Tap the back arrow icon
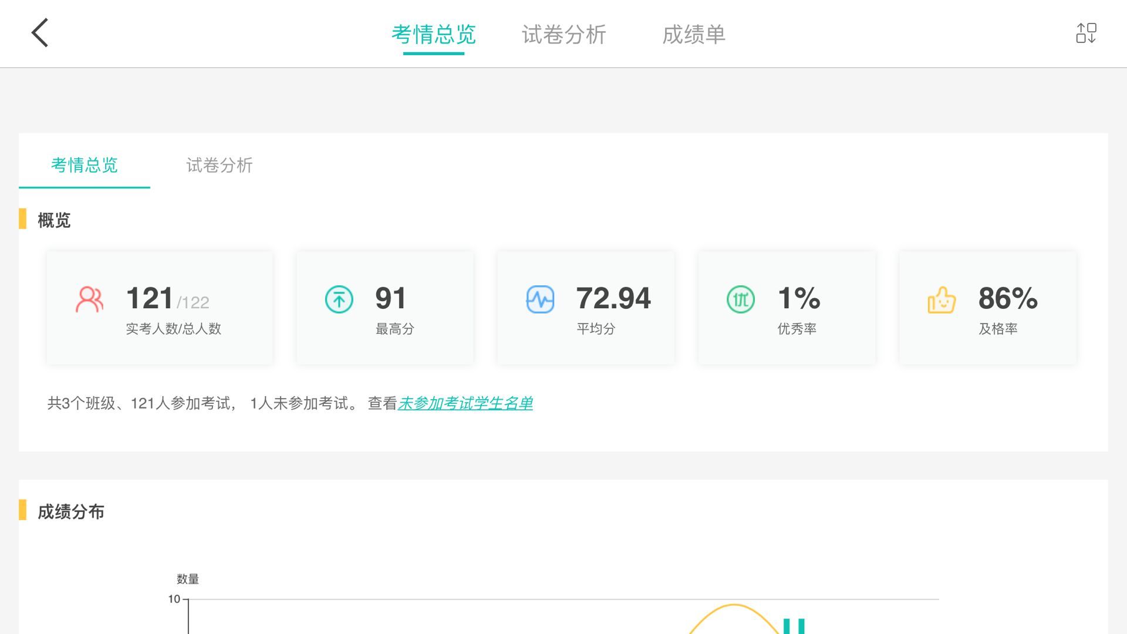Viewport: 1127px width, 634px height. [x=40, y=33]
